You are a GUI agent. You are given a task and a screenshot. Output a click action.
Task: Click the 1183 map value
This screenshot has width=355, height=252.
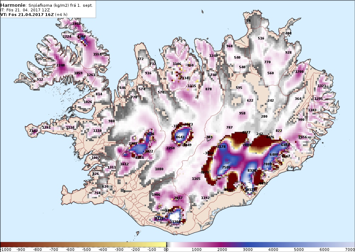point(312,110)
